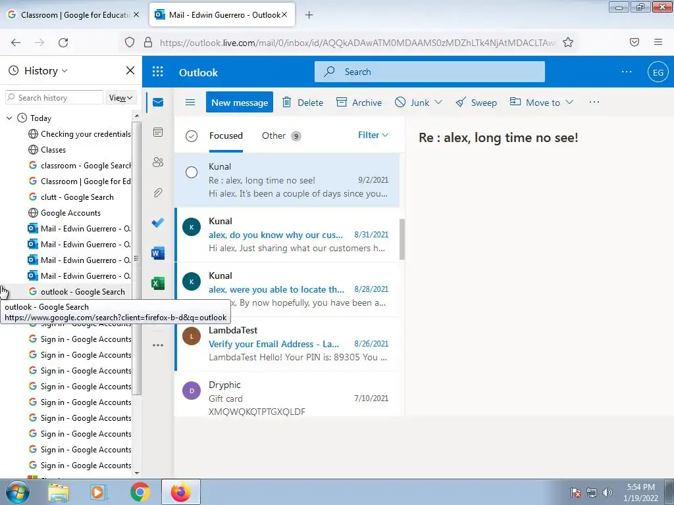Viewport: 674px width, 505px height.
Task: Open the People icon in Outlook sidebar
Action: tap(158, 162)
